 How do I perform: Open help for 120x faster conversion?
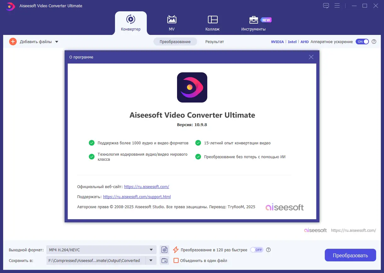coord(268,250)
